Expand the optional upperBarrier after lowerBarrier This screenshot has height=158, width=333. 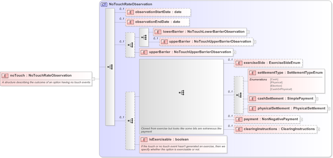tap(255, 42)
